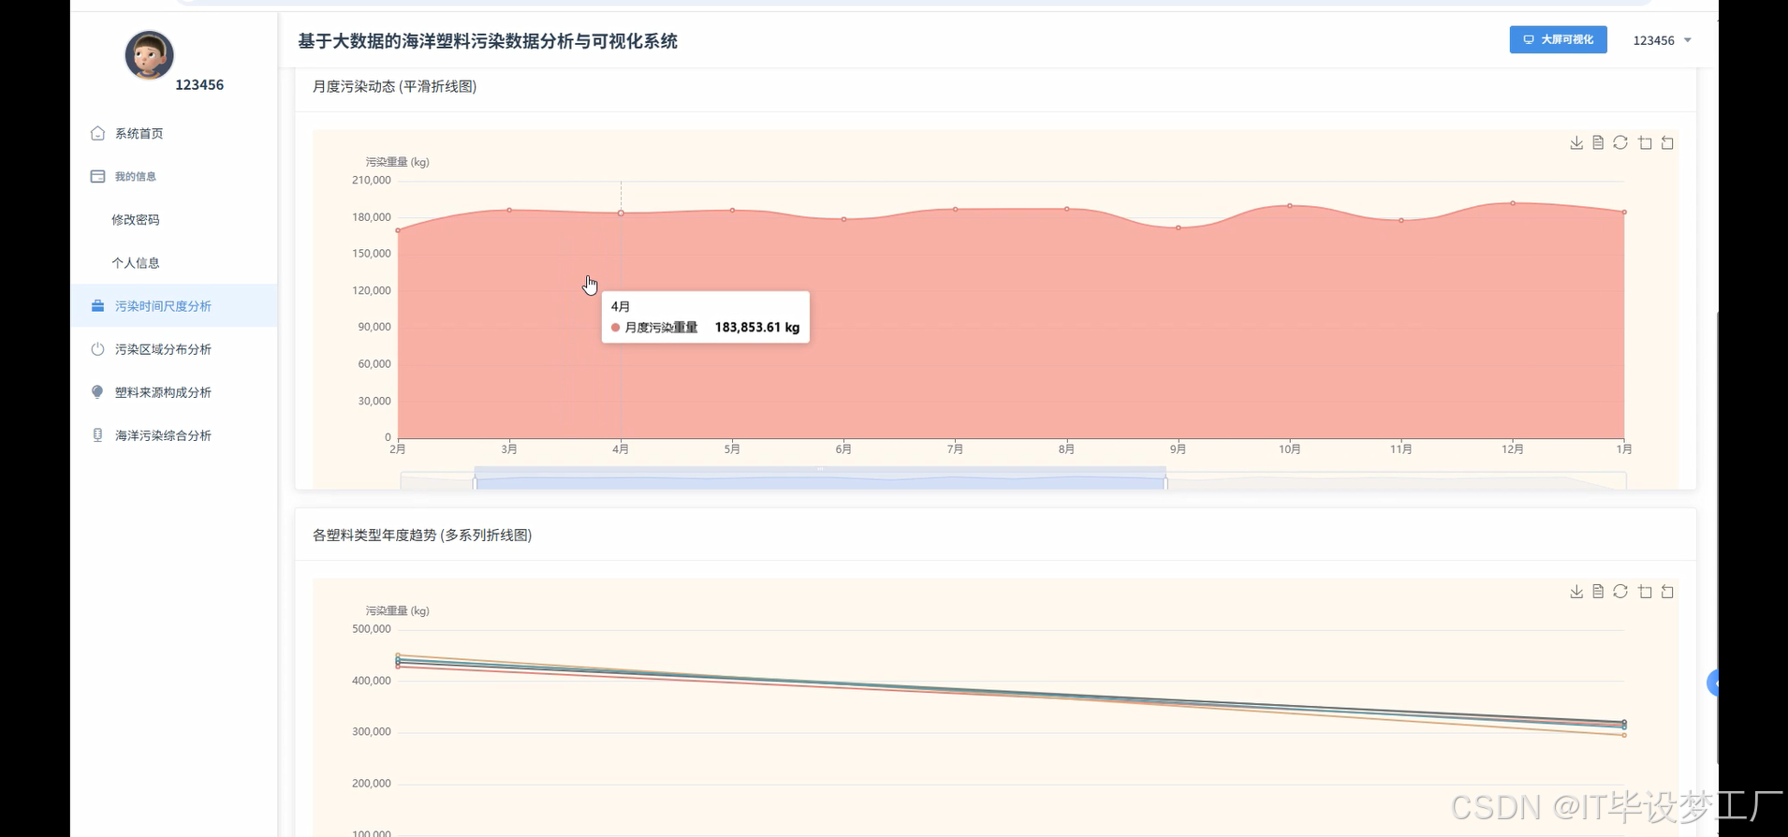Grab the right handle of the data zoom slider

click(1165, 482)
